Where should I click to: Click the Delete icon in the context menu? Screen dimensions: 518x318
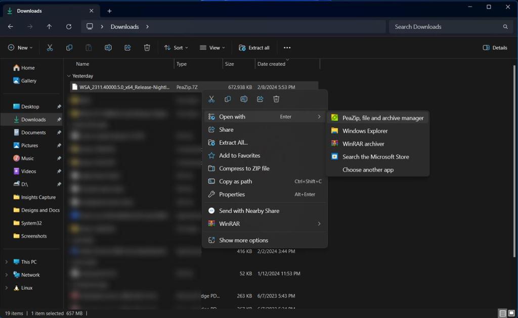point(276,99)
